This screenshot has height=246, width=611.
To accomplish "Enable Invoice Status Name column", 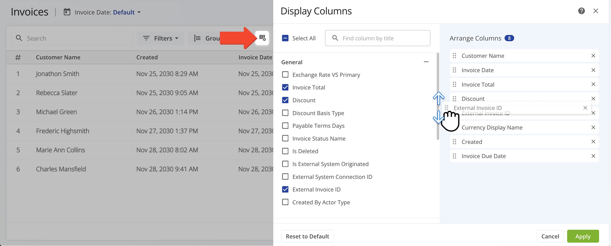I will (x=285, y=138).
